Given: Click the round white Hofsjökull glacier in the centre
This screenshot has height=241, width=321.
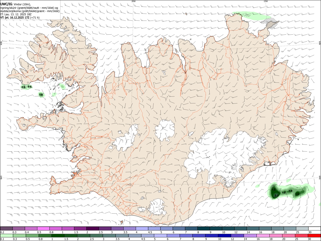Looking at the screenshot, I should pyautogui.click(x=165, y=130).
